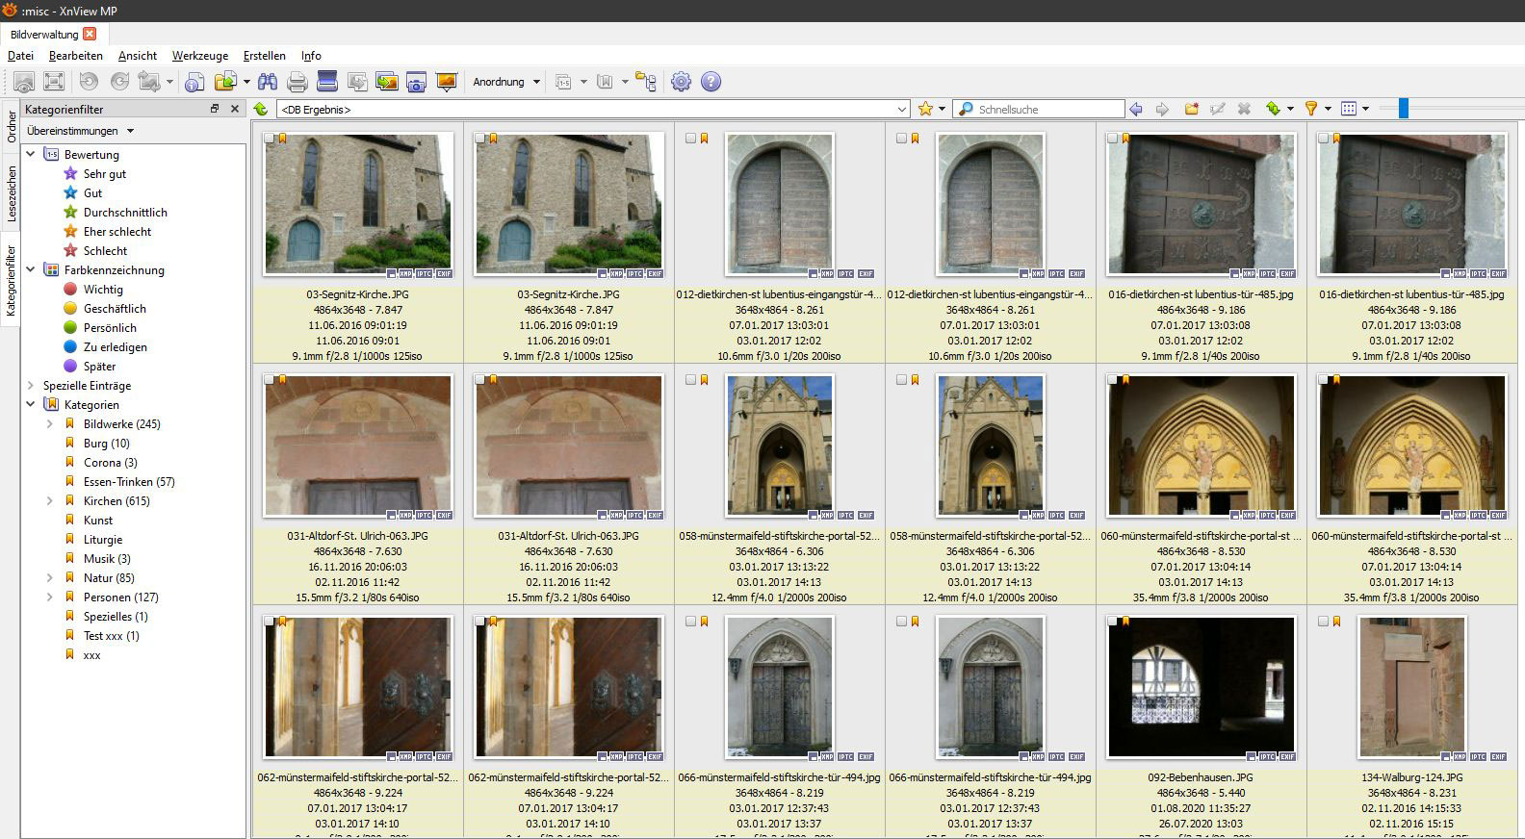This screenshot has width=1525, height=839.
Task: Click the binoculars search icon
Action: point(267,82)
